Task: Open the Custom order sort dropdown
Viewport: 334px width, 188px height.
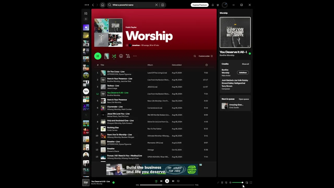Action: point(206,56)
